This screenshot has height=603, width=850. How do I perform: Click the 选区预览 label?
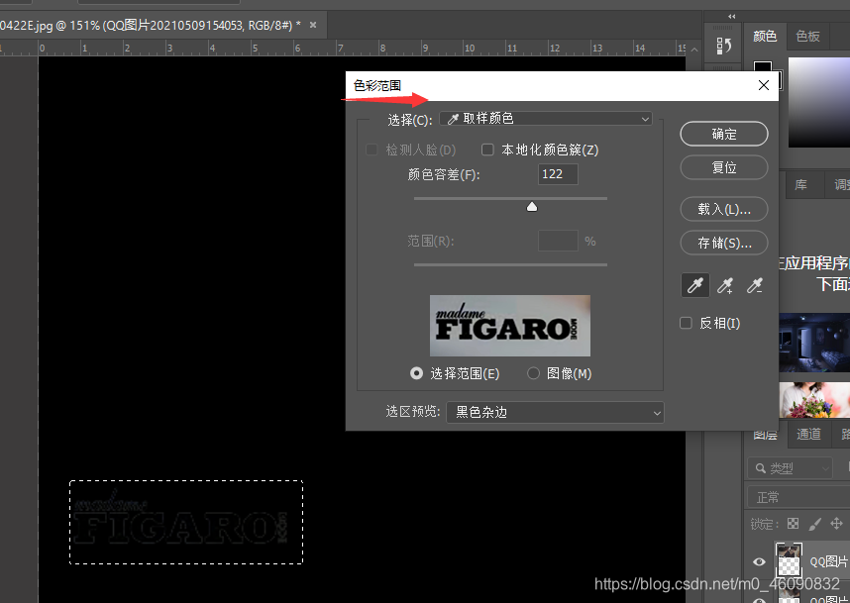point(412,412)
